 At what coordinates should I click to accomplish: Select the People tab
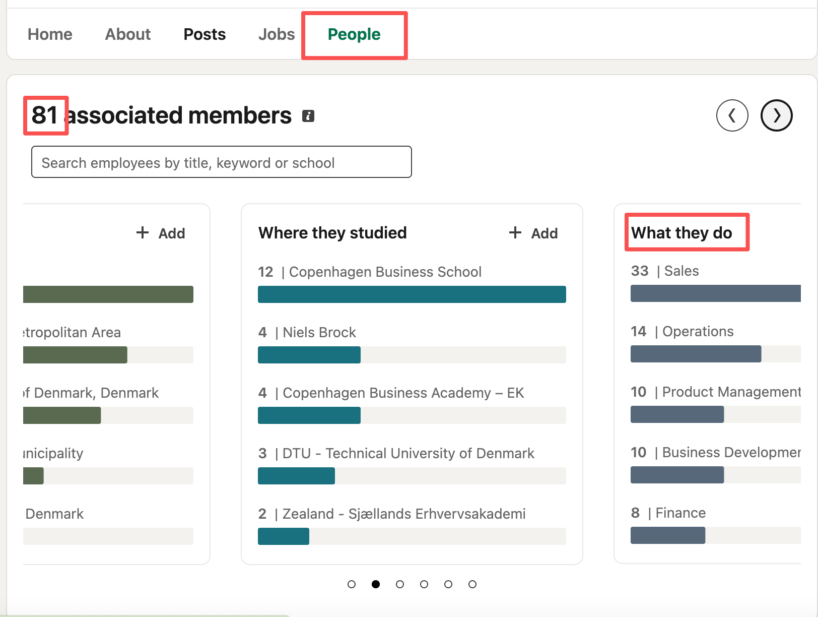(x=354, y=34)
